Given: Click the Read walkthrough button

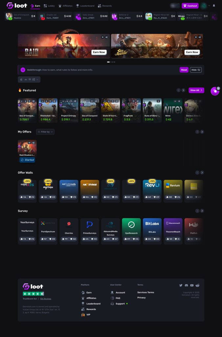Looking at the screenshot, I should click(x=184, y=70).
